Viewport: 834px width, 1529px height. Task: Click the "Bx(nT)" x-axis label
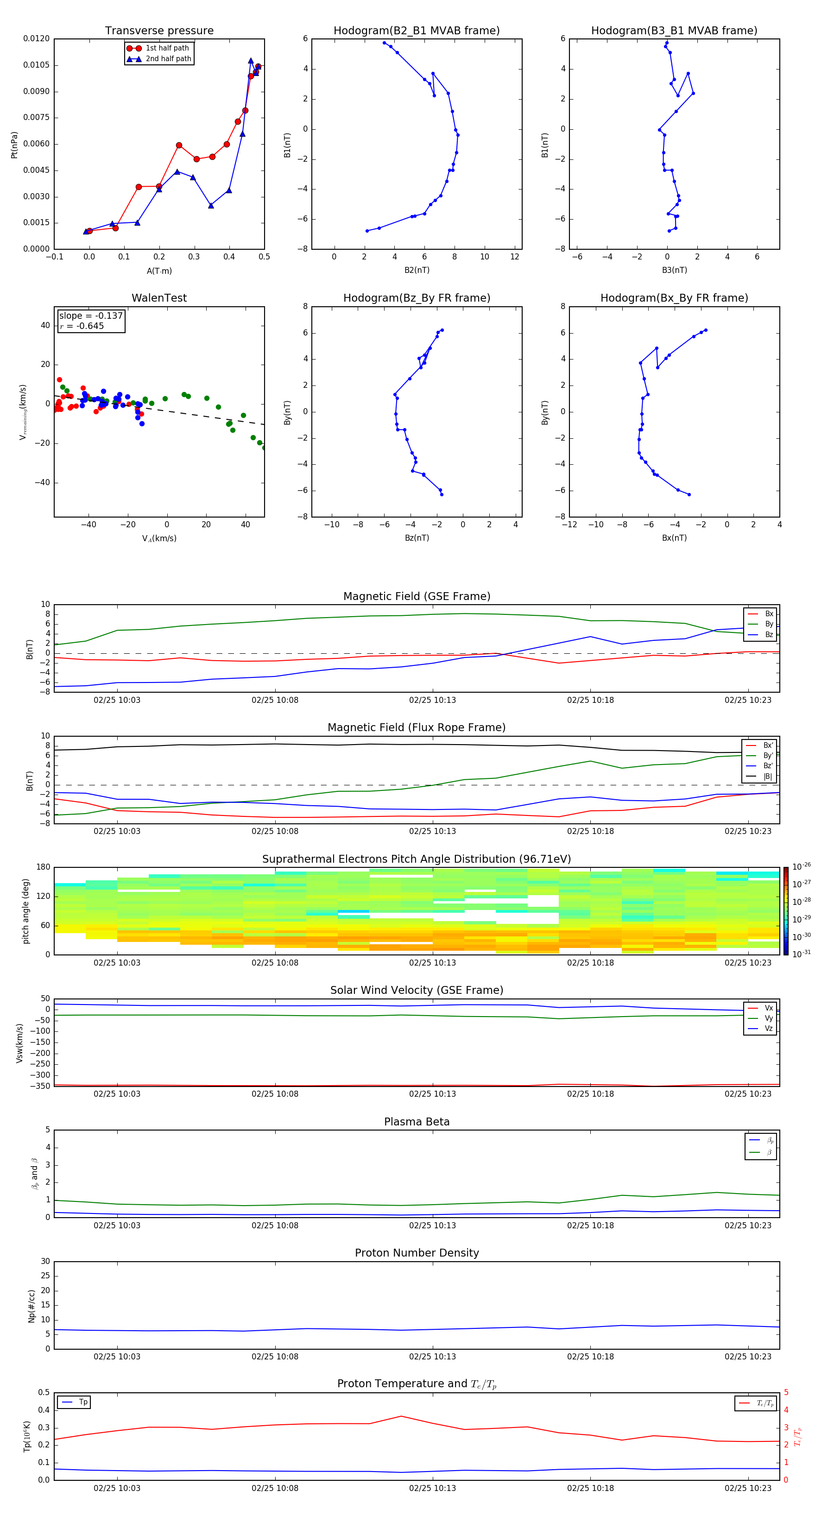[x=674, y=538]
